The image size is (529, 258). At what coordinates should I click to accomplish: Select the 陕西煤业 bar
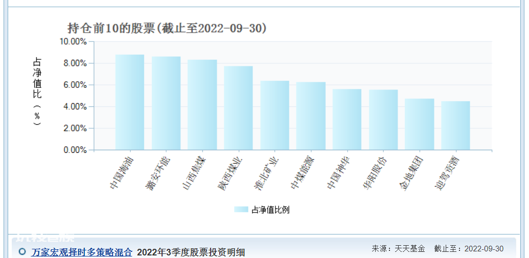tap(238, 108)
